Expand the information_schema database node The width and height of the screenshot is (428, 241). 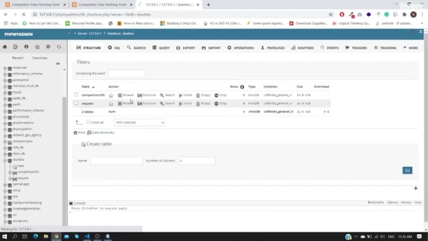[x=5, y=74]
